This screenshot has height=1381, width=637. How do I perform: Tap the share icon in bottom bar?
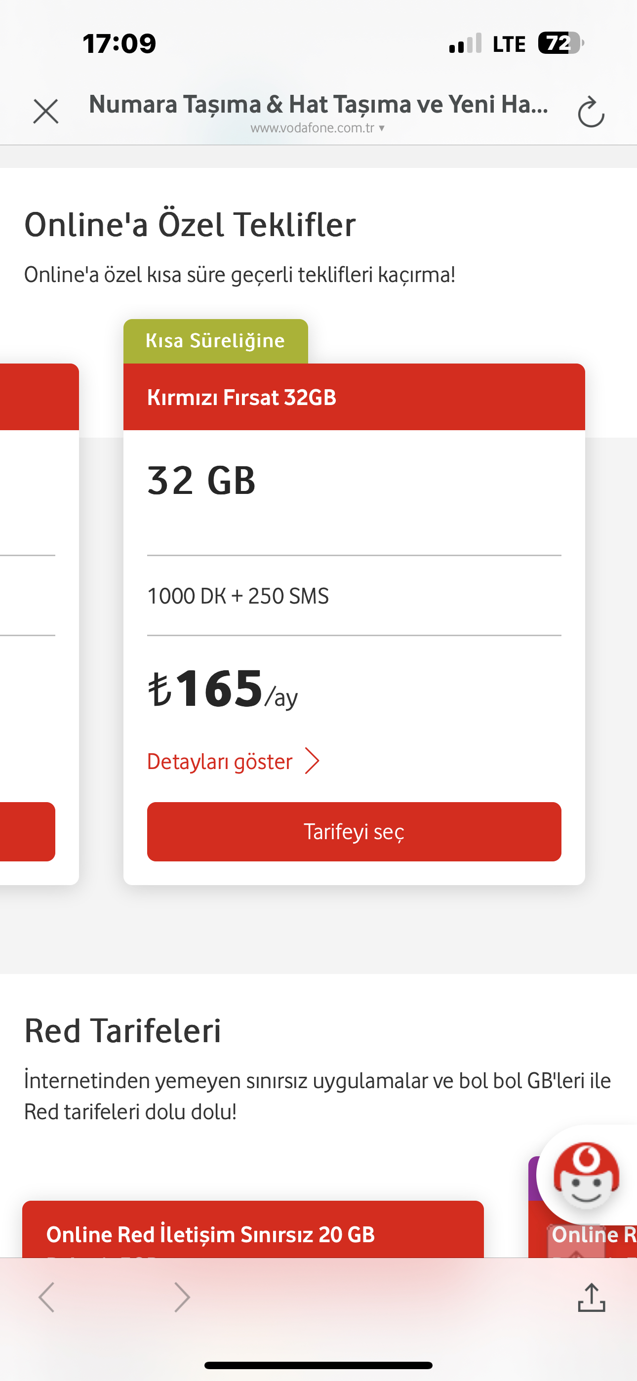click(592, 1297)
